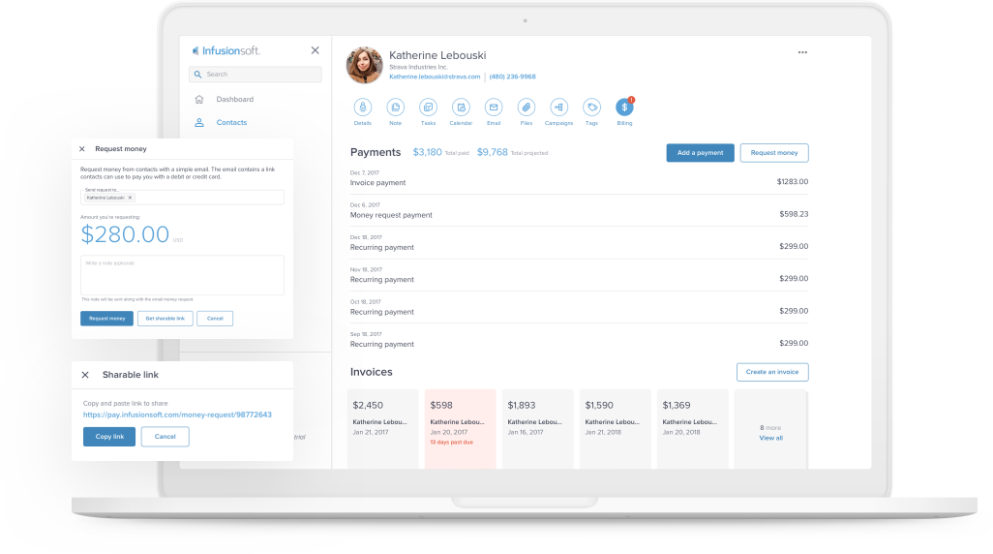Click the Katherine Lebouski name heading
This screenshot has height=554, width=993.
437,55
